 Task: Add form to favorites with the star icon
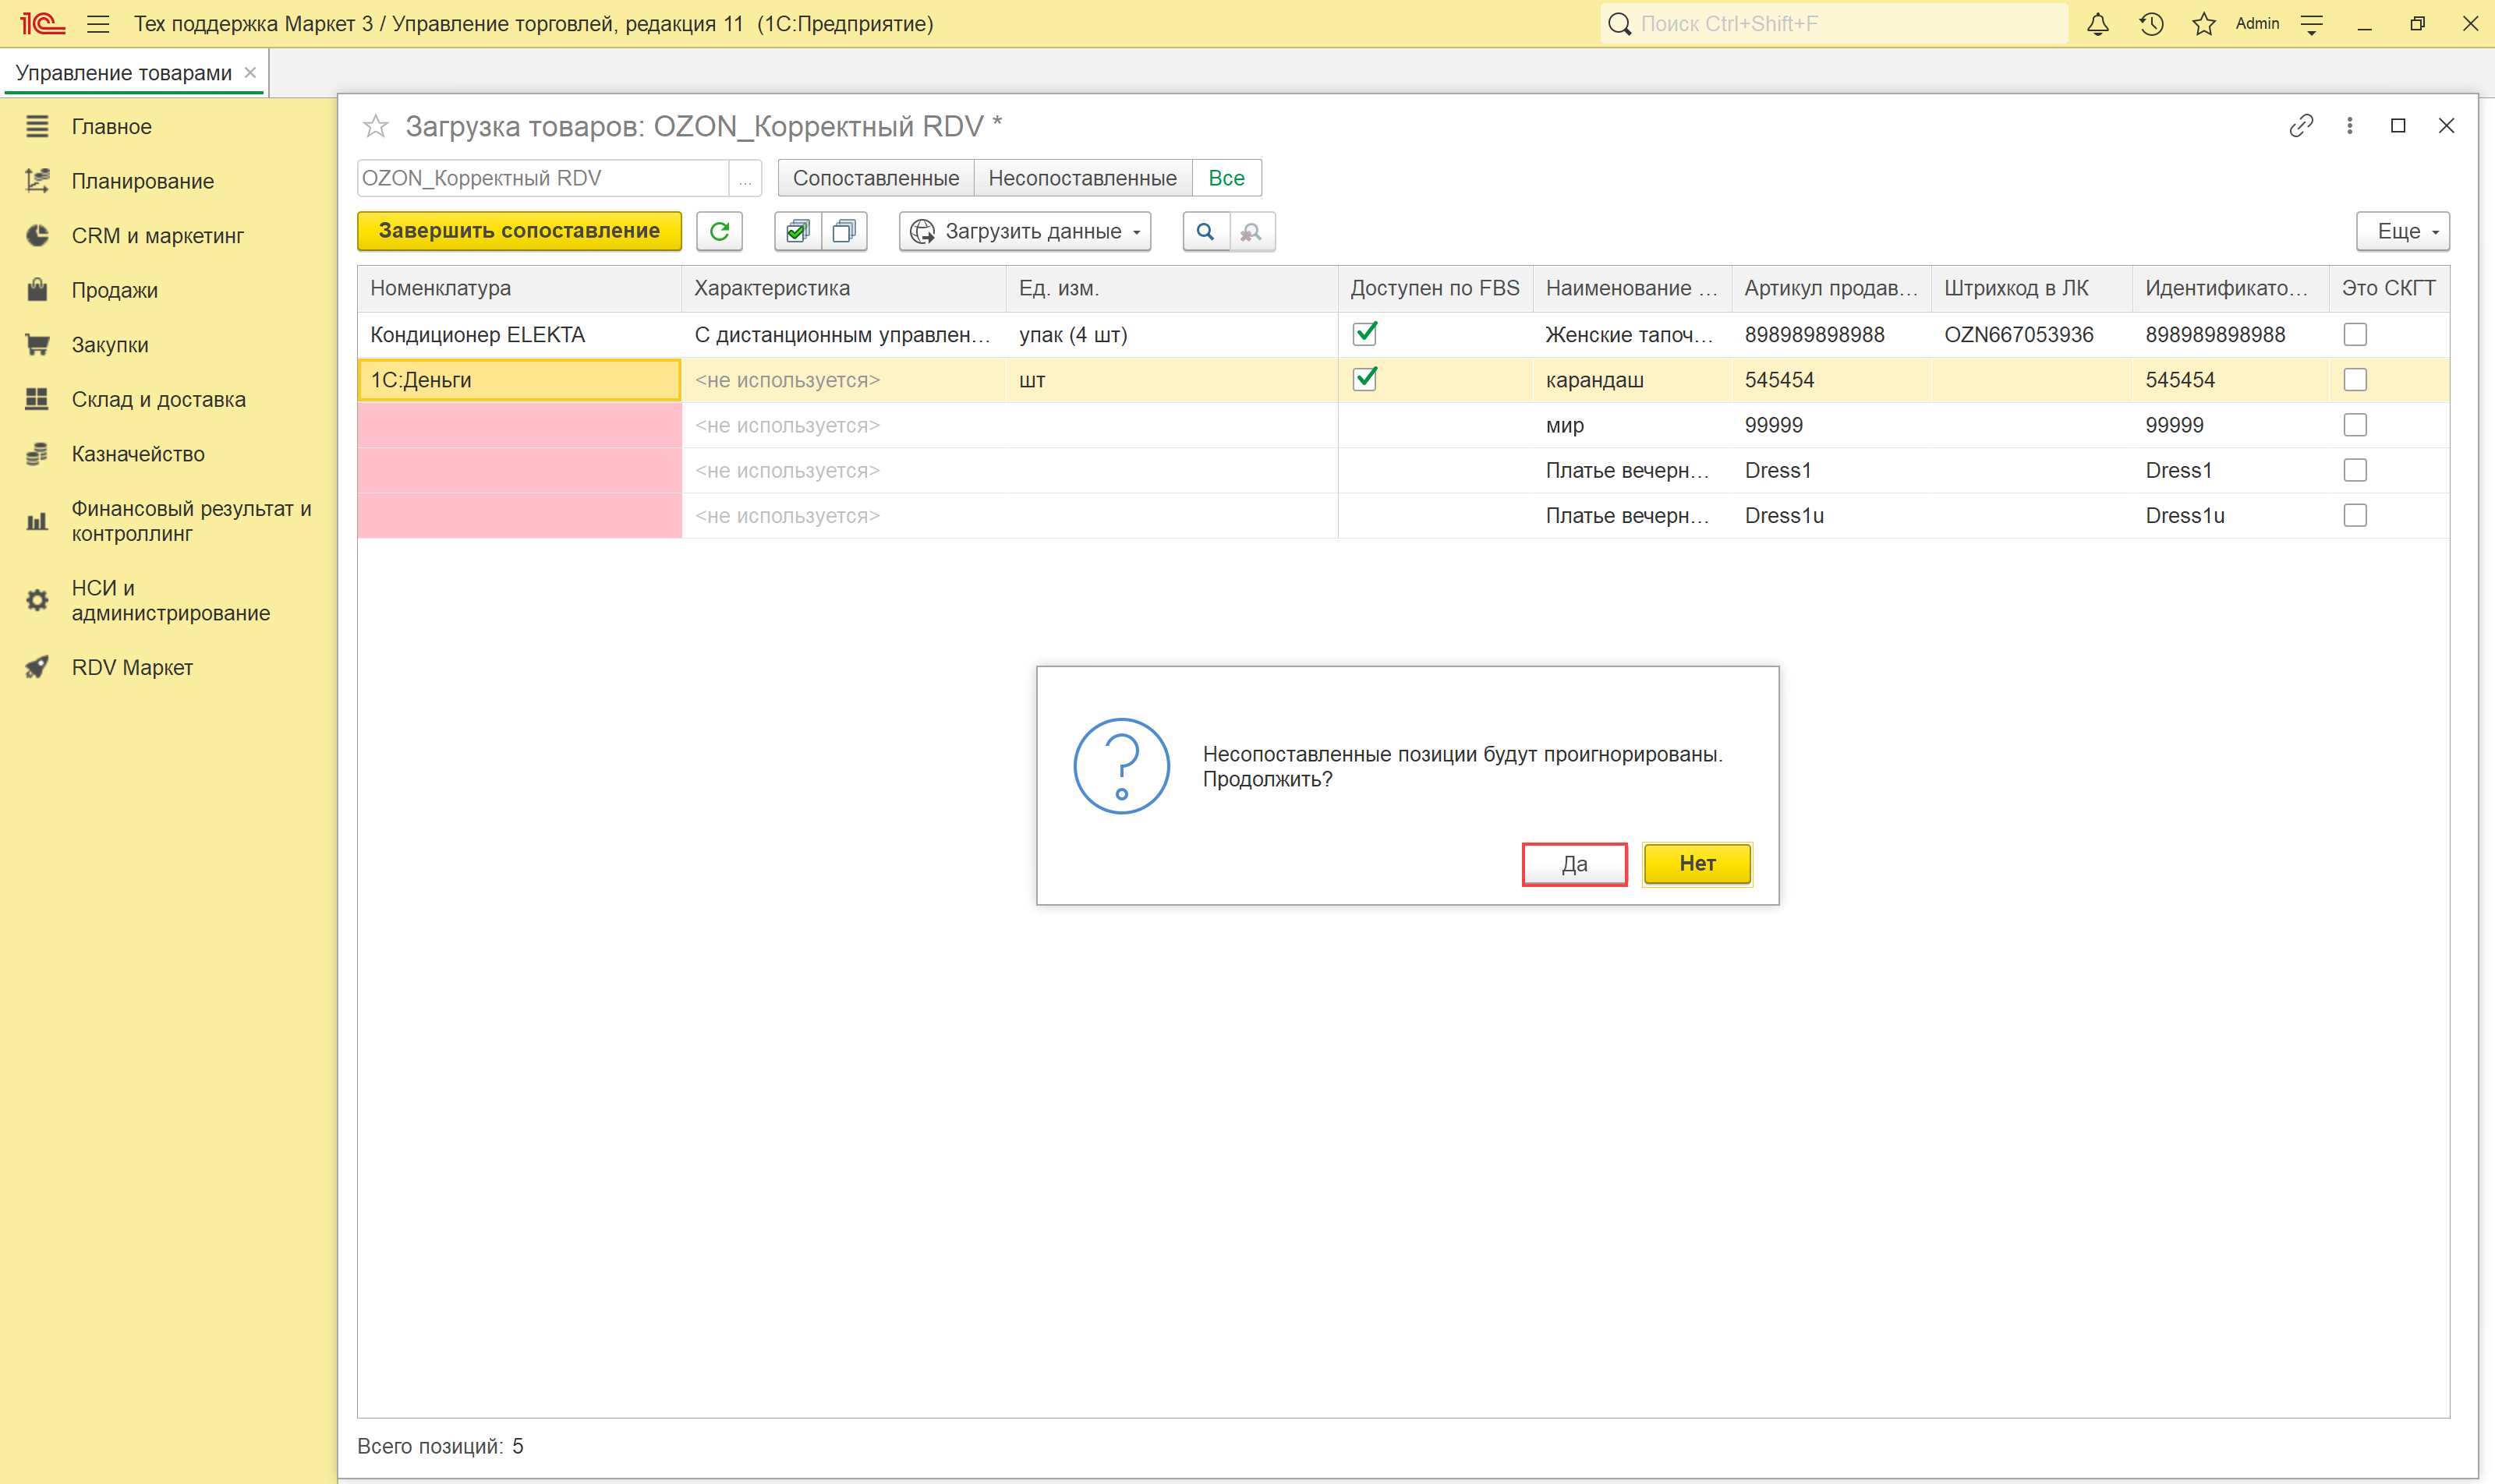pos(375,126)
